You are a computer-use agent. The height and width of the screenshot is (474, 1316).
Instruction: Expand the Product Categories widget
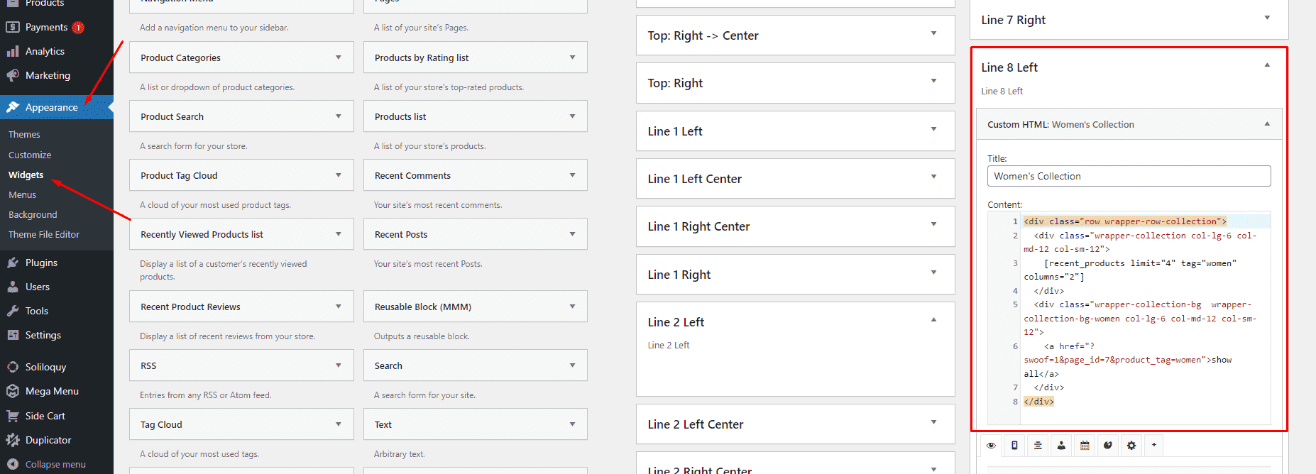[x=339, y=57]
